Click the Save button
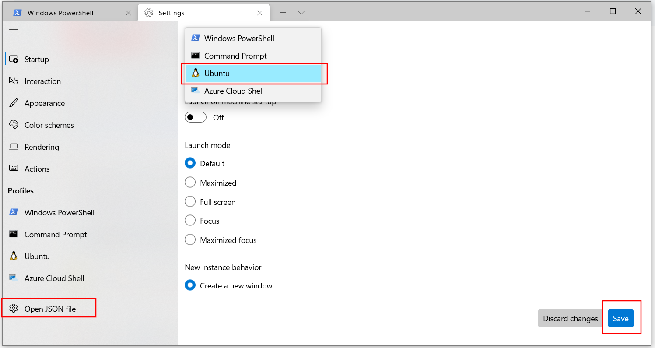The width and height of the screenshot is (655, 348). [x=620, y=318]
